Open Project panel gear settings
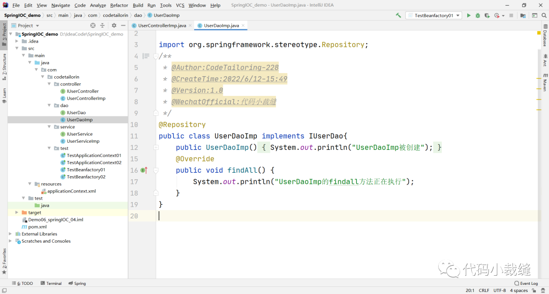The height and width of the screenshot is (294, 549). tap(114, 25)
